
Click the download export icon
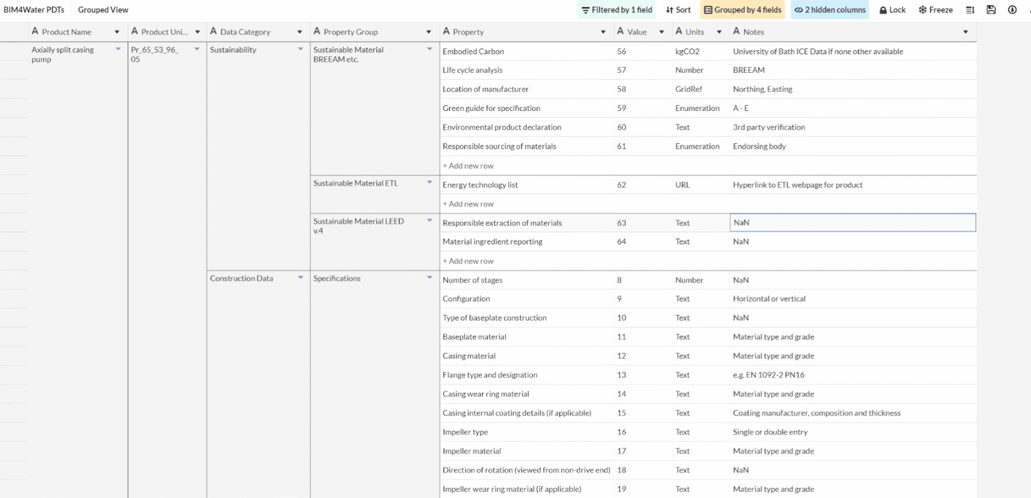coord(1012,10)
